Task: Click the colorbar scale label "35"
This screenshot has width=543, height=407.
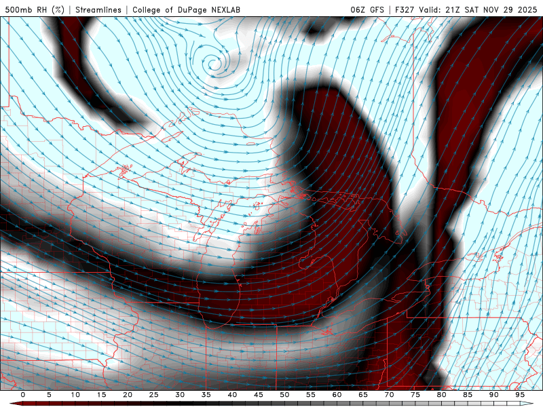Action: 206,395
